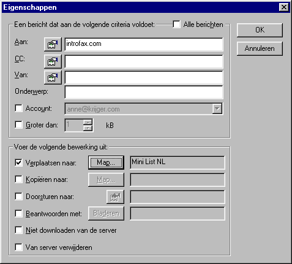Open address book for CC field
The height and width of the screenshot is (264, 292).
[53, 61]
